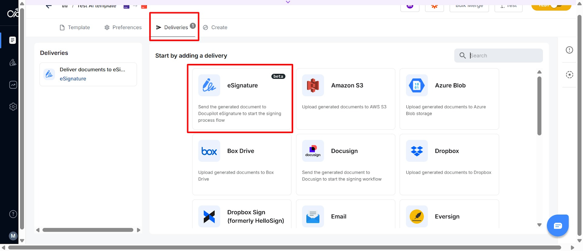The height and width of the screenshot is (251, 583).
Task: Switch to the Preferences tab
Action: click(123, 27)
